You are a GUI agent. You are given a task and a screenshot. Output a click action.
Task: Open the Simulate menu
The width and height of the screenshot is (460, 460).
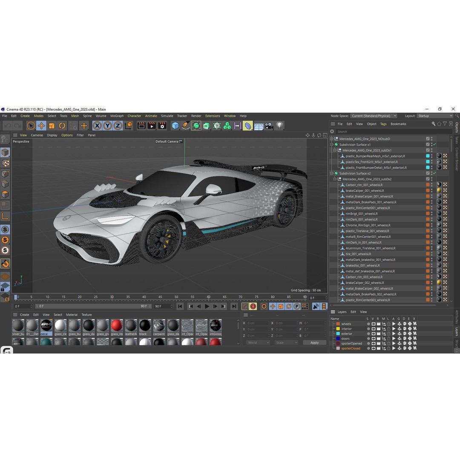pyautogui.click(x=167, y=116)
